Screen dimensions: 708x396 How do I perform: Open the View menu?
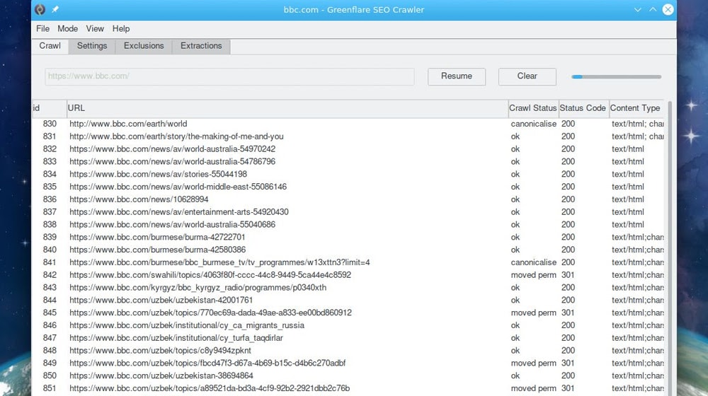pos(95,29)
